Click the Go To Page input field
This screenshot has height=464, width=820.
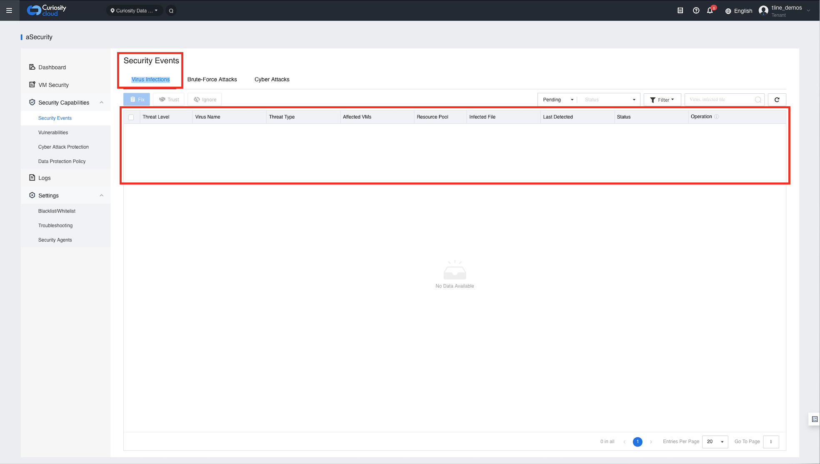771,442
